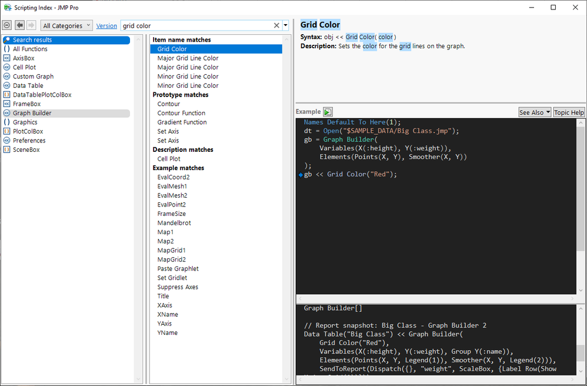
Task: Click the AxisBox category icon
Action: (x=6, y=58)
